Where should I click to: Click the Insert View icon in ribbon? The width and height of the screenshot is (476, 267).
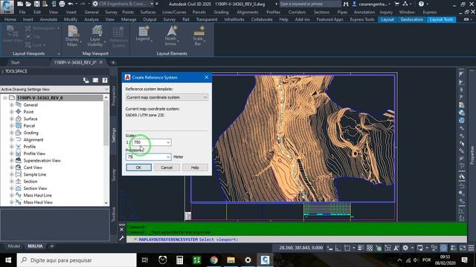[12, 34]
